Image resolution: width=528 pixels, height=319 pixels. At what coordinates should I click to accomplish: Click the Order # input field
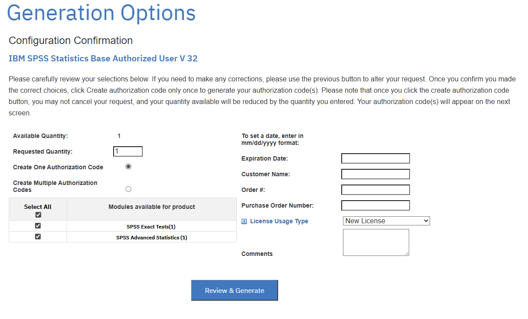tap(376, 190)
